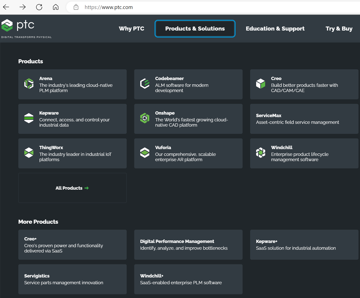Click the Codebeamer hexagon icon
The height and width of the screenshot is (298, 360).
tap(145, 84)
